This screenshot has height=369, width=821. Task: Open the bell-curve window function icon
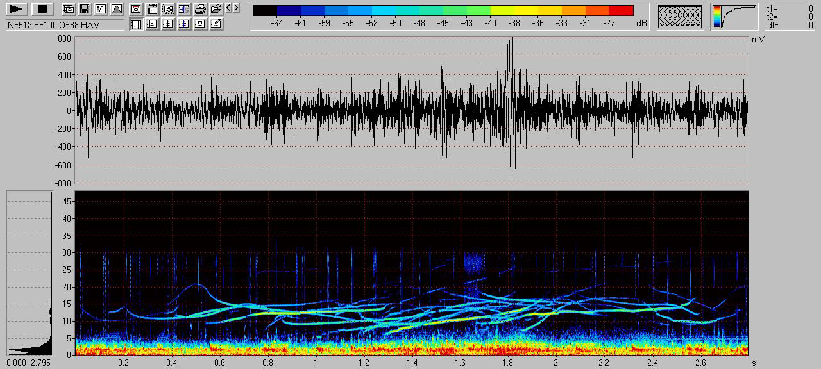tap(116, 9)
